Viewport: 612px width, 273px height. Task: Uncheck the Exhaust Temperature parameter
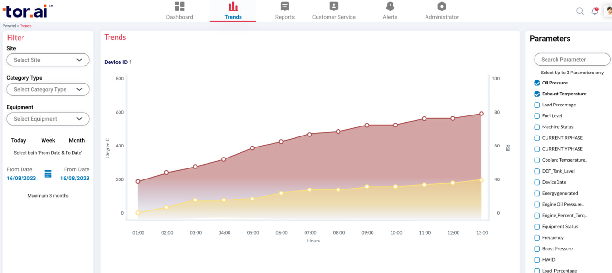coord(537,94)
